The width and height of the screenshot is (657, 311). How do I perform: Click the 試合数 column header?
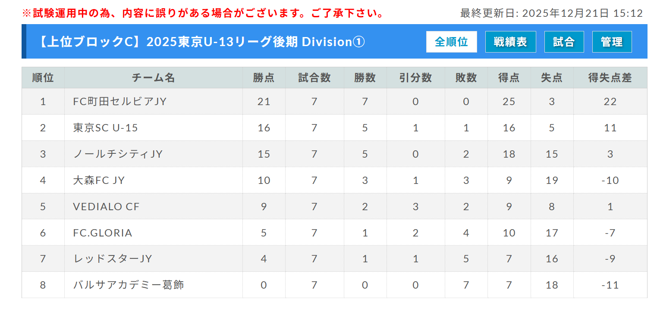[x=314, y=78]
